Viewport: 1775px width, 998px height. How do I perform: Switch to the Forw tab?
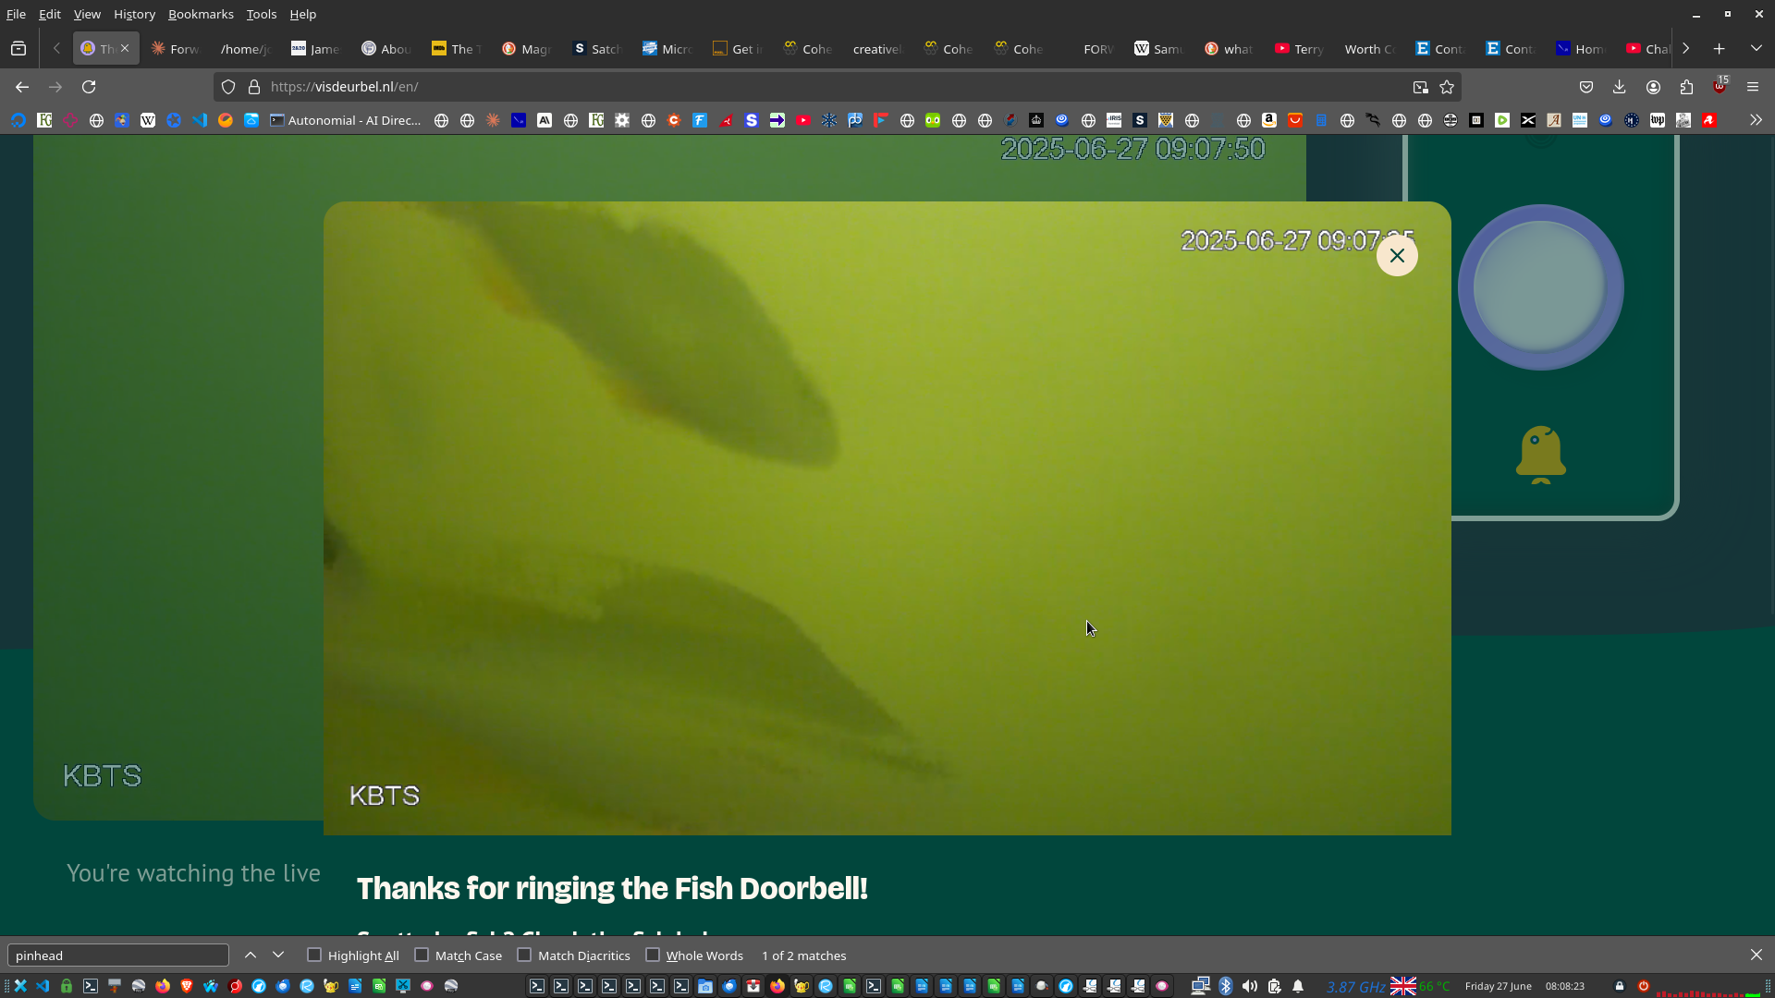(x=176, y=49)
